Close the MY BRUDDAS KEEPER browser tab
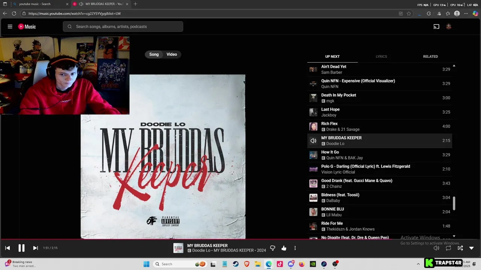 point(127,4)
